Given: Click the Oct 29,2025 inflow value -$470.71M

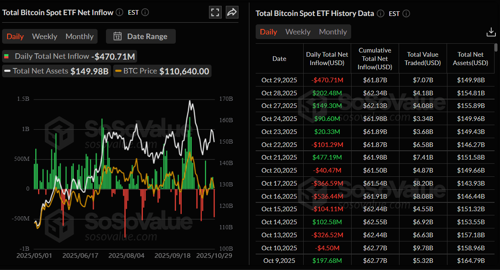Looking at the screenshot, I should pos(327,80).
